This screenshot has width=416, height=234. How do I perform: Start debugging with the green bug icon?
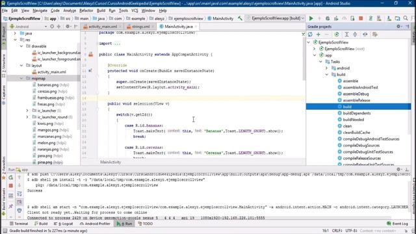coord(328,18)
